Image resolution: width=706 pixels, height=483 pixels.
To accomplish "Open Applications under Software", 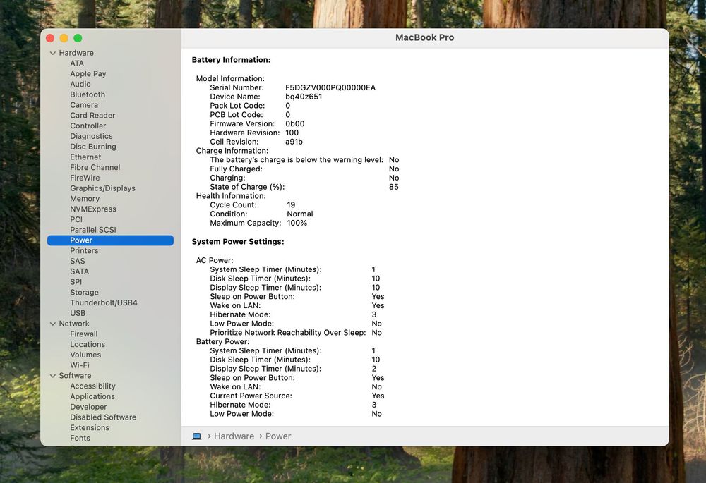I will (x=92, y=396).
